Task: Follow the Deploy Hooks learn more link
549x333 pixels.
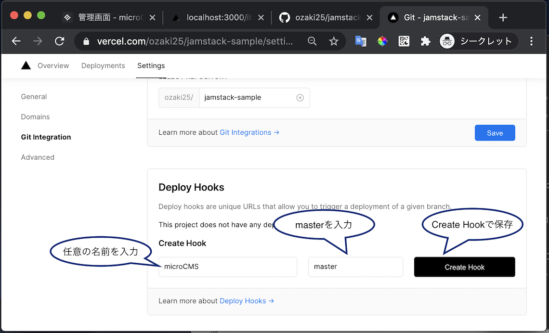Action: (247, 301)
